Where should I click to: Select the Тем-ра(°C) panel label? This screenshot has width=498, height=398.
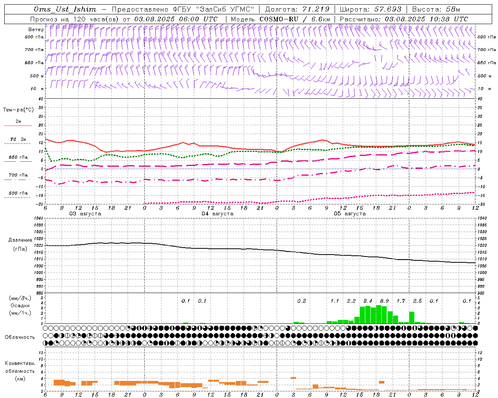pos(18,110)
